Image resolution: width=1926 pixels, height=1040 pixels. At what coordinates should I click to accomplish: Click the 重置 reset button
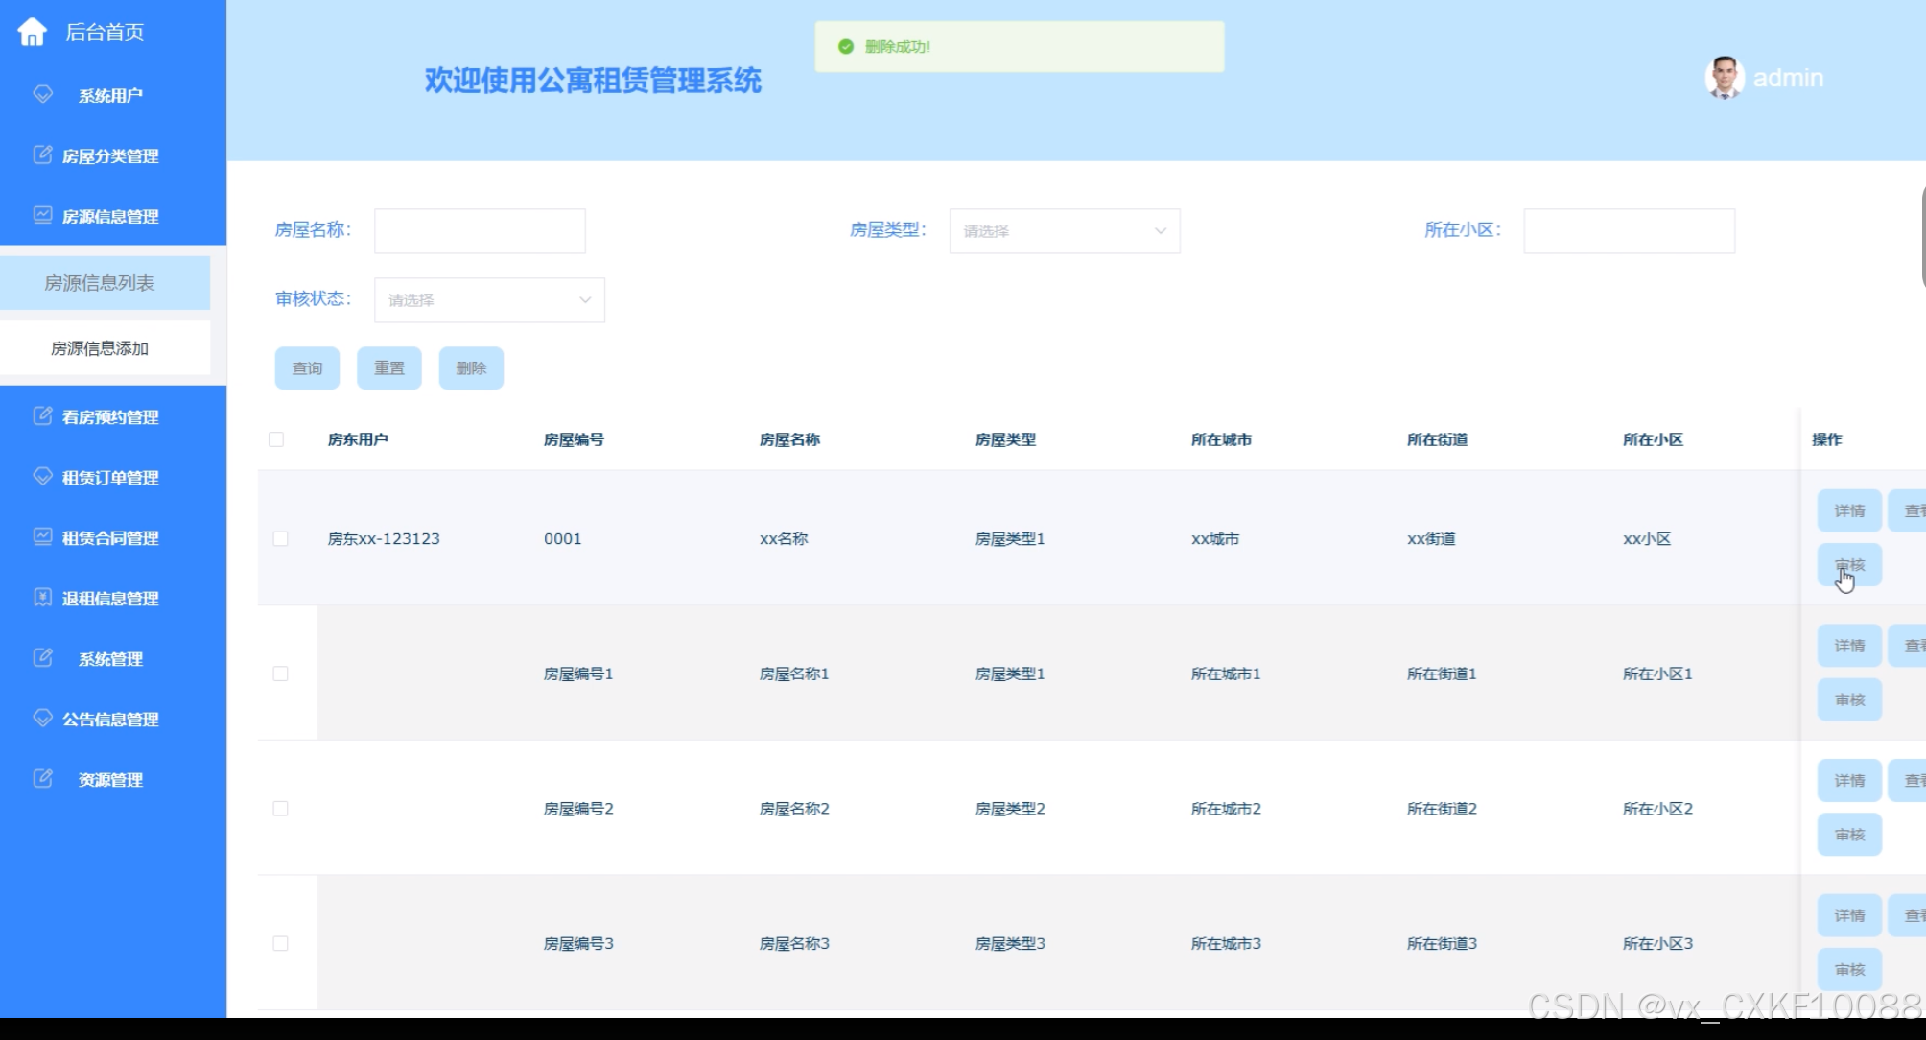coord(388,368)
